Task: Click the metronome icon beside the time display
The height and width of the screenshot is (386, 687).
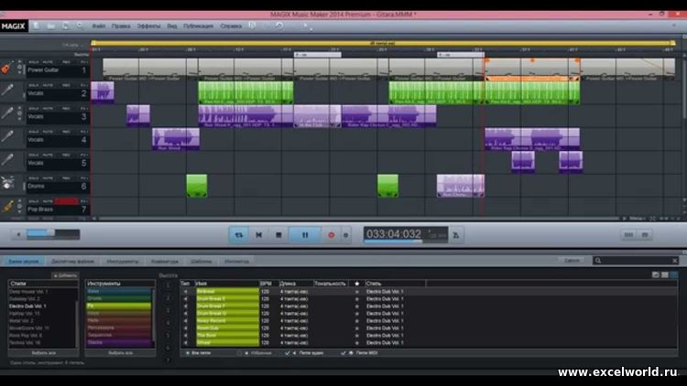Action: [456, 235]
